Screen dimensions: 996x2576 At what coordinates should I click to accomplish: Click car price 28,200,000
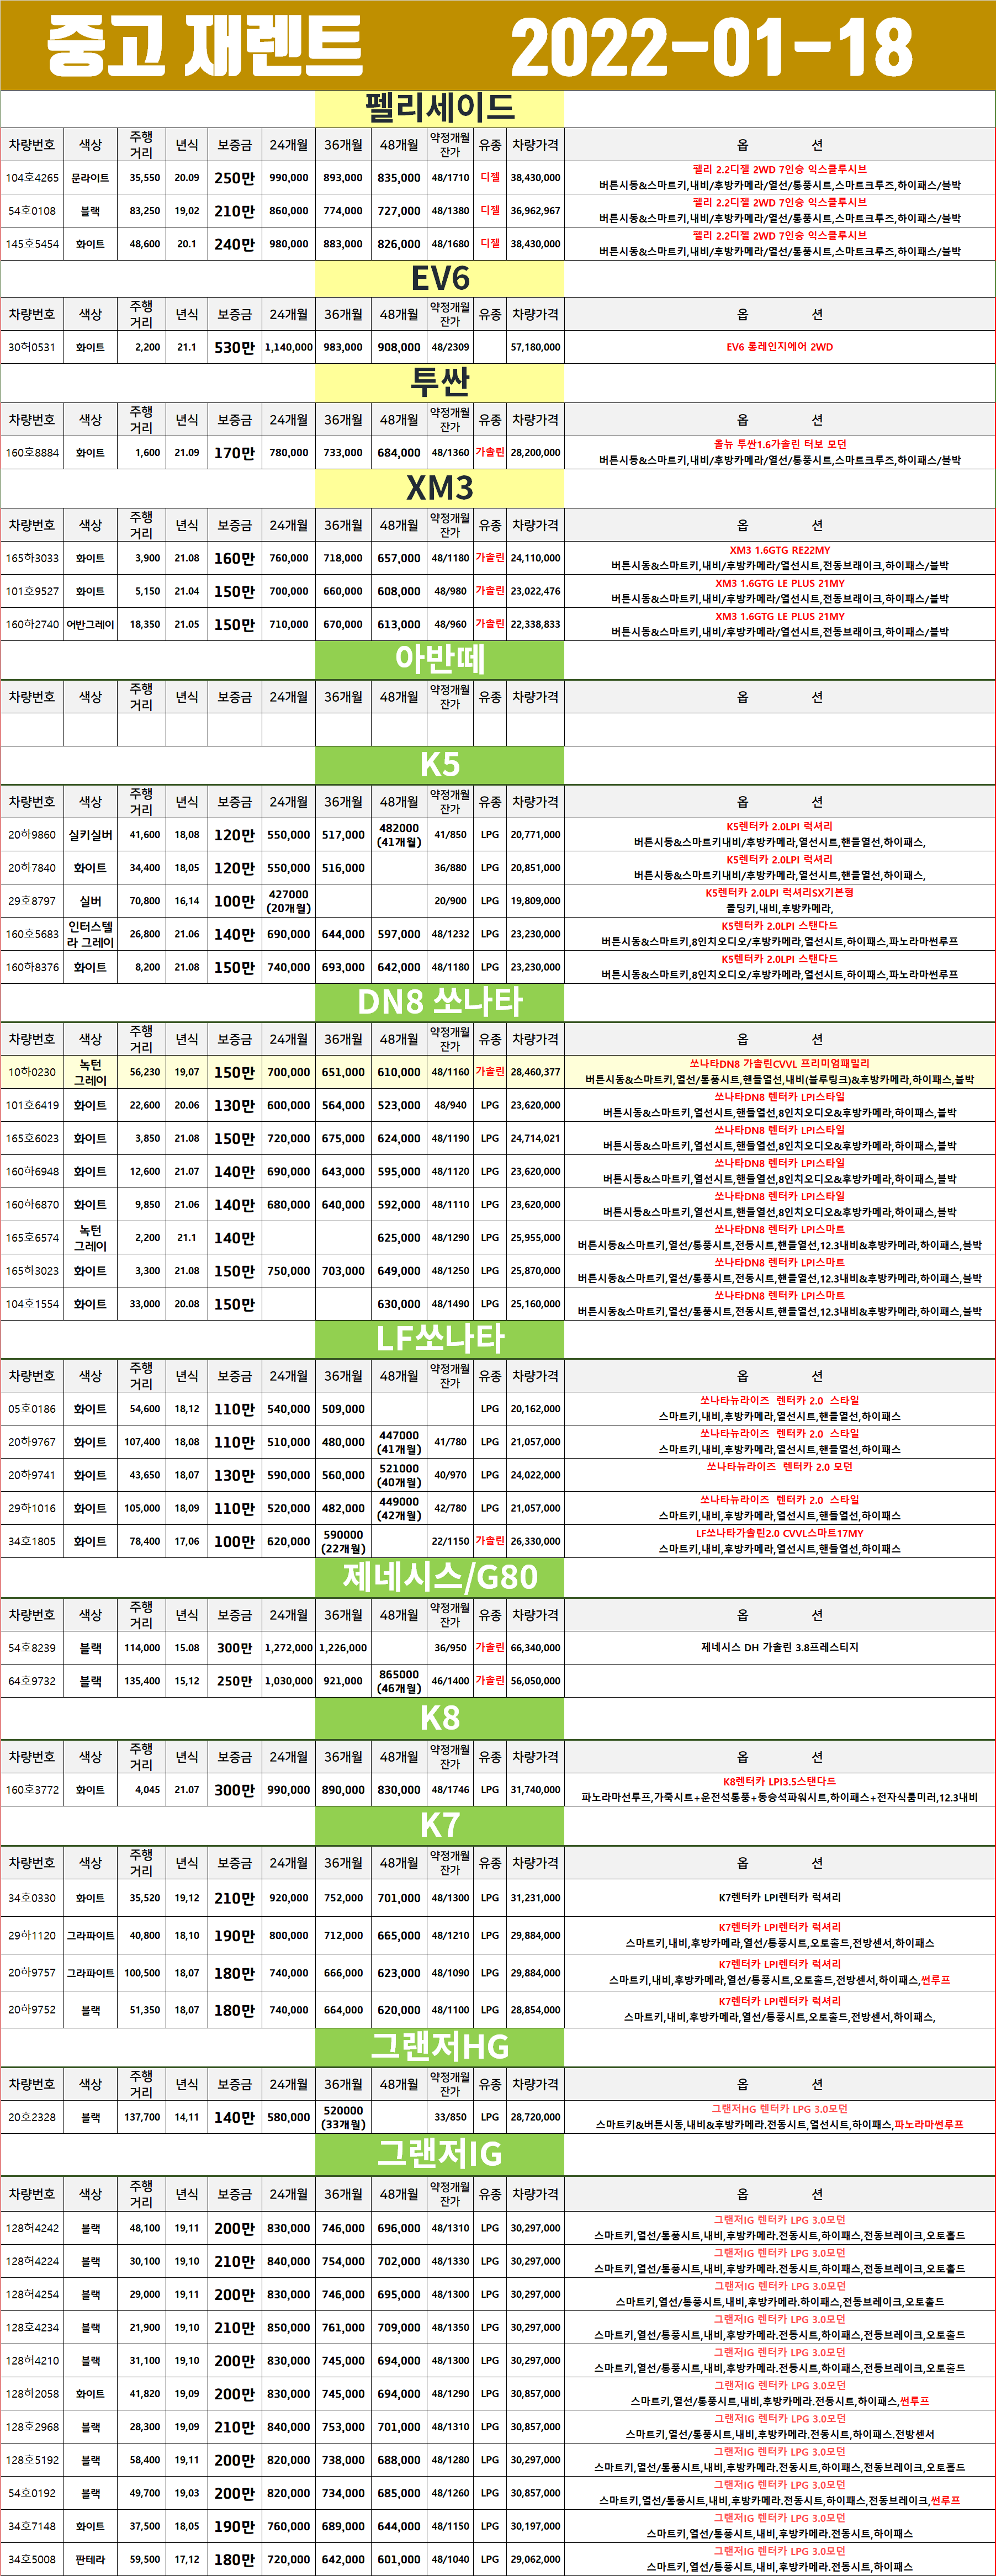535,452
